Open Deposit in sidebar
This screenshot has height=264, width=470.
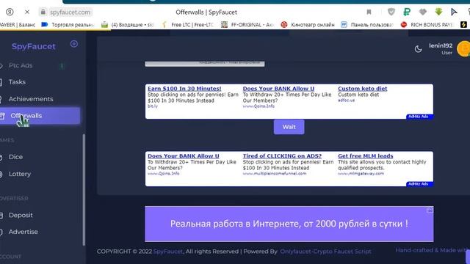21,215
